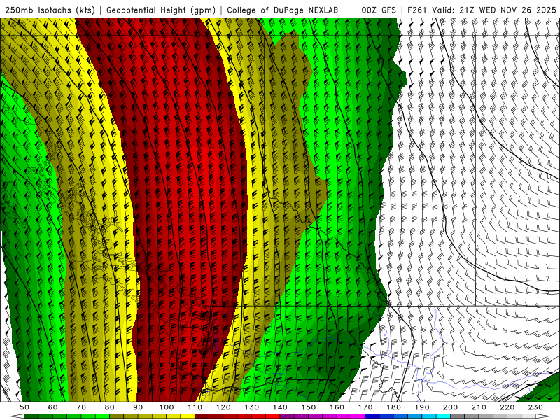Click the legend label '60'
The width and height of the screenshot is (560, 420).
point(53,407)
